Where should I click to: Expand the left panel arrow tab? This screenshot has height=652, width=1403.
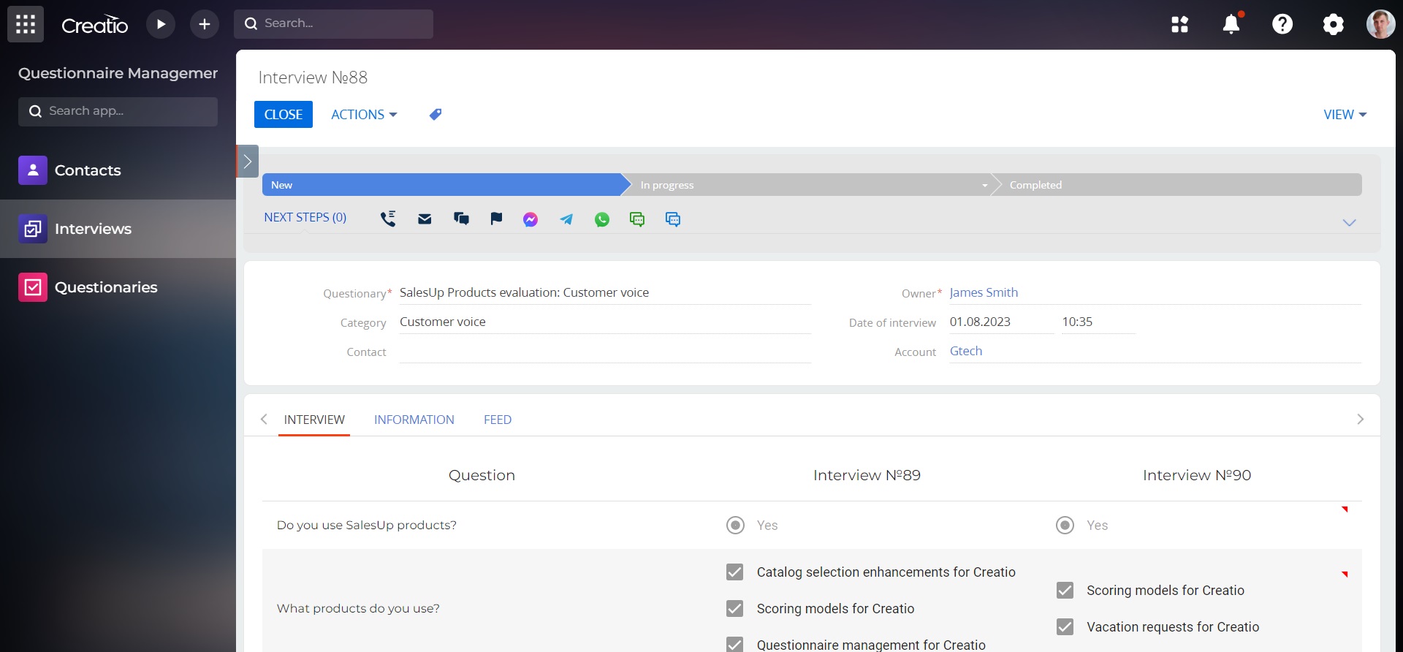(x=247, y=162)
